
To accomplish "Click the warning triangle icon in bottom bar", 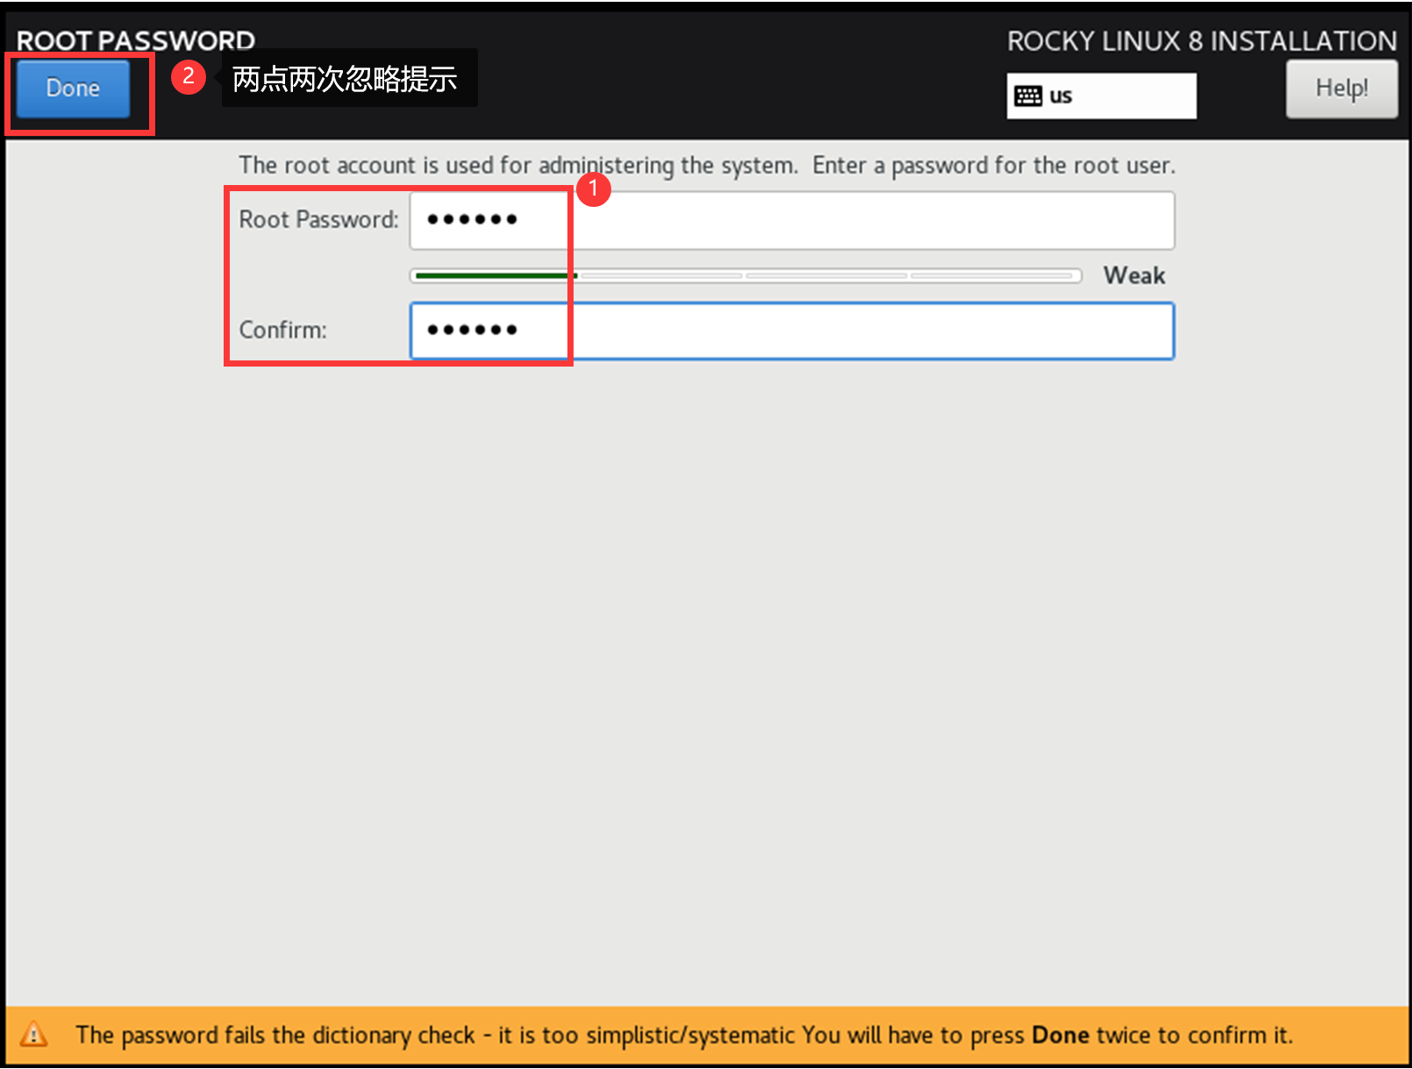I will point(33,1035).
